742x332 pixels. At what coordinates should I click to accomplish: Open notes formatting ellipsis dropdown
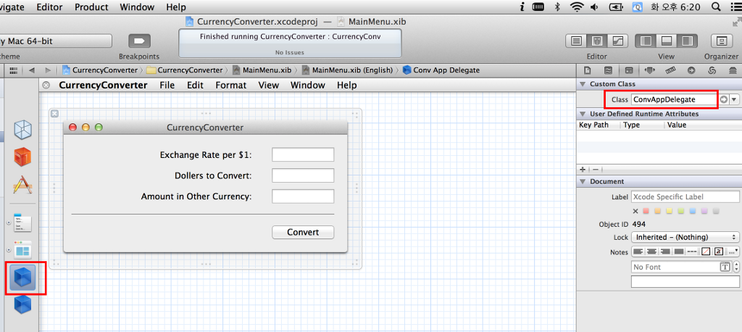click(733, 252)
